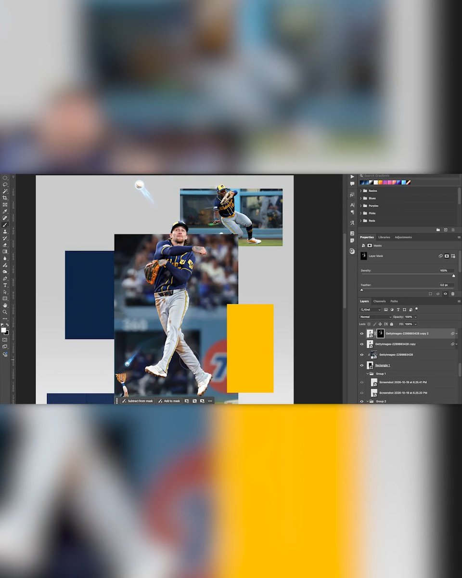Show the Screenshot 6.25.41 PM layer
This screenshot has height=578, width=462.
(362, 382)
